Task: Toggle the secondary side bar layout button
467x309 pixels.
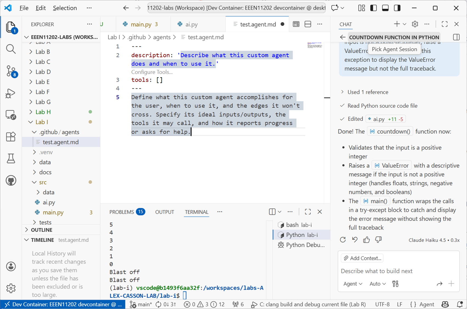Action: [x=397, y=8]
